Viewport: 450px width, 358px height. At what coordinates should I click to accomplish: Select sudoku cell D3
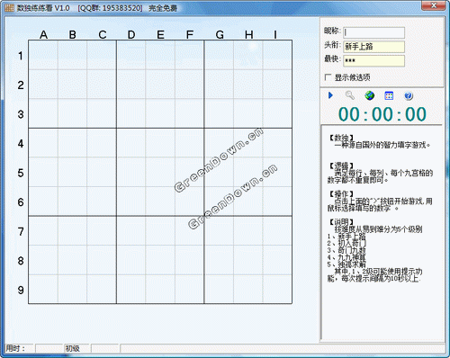(131, 113)
